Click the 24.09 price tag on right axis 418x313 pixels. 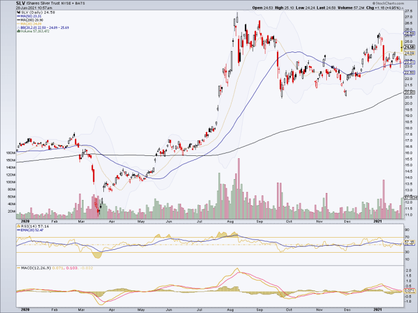(x=409, y=53)
